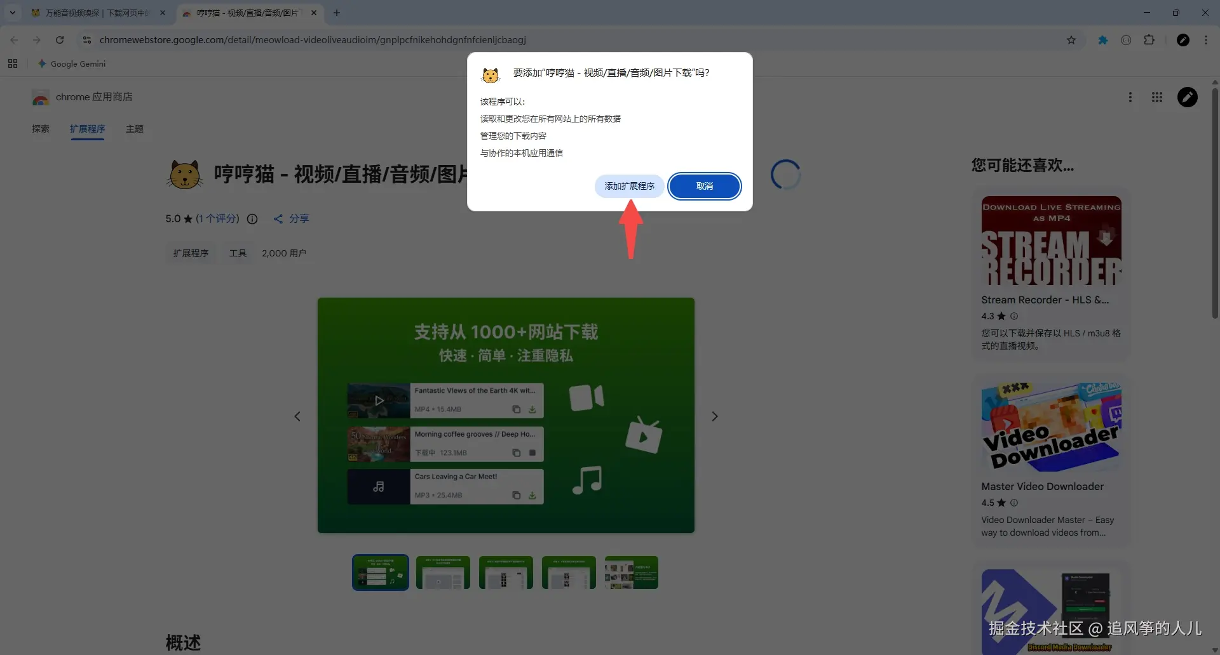This screenshot has height=655, width=1220.
Task: Open the browser profile avatar
Action: click(x=1183, y=40)
